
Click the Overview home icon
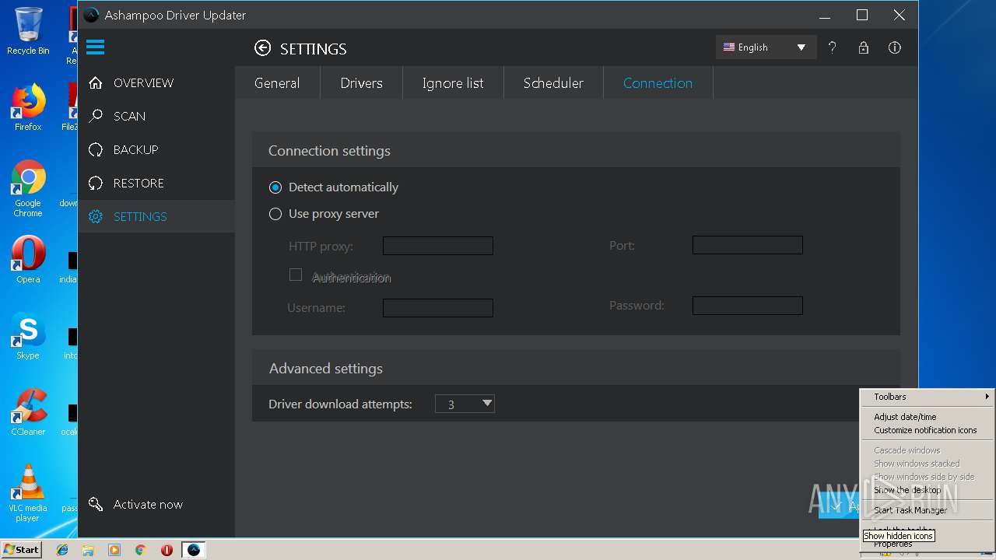[x=96, y=82]
